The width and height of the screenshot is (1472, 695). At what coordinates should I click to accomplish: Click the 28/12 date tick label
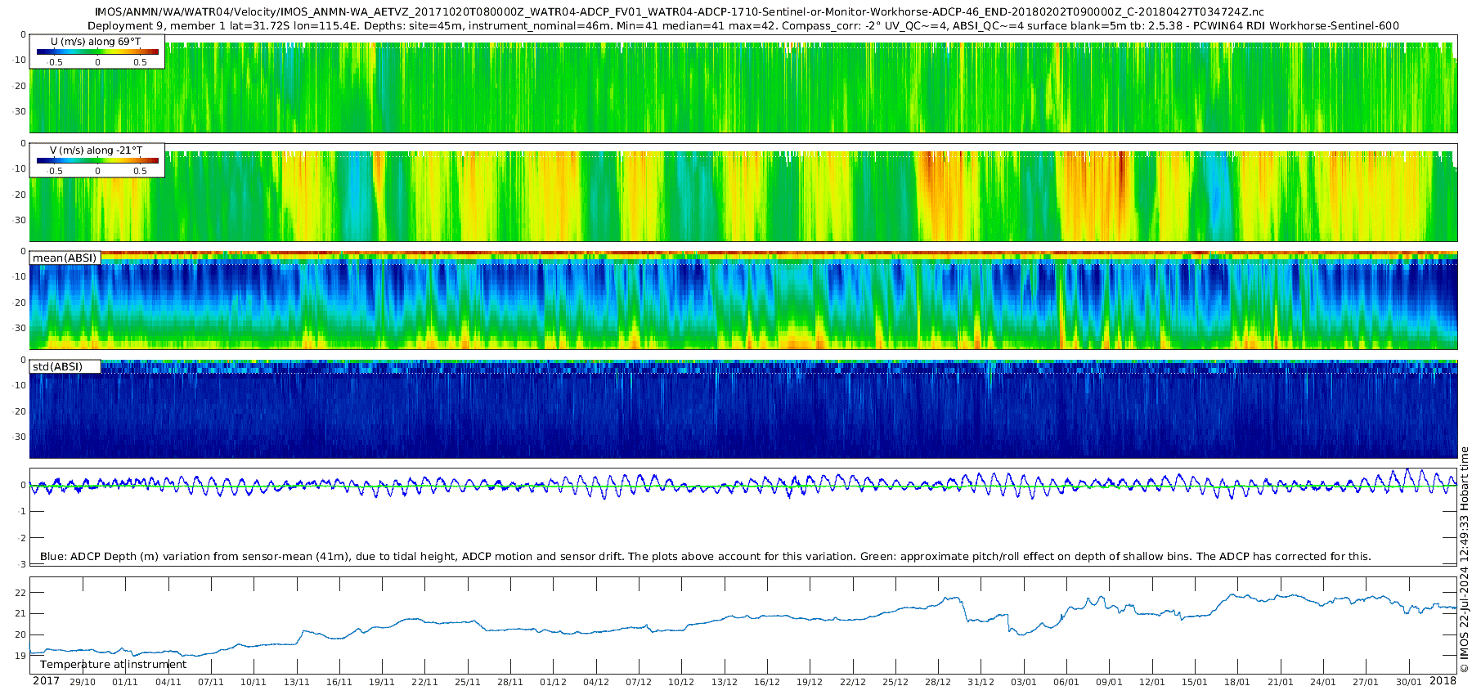click(938, 682)
